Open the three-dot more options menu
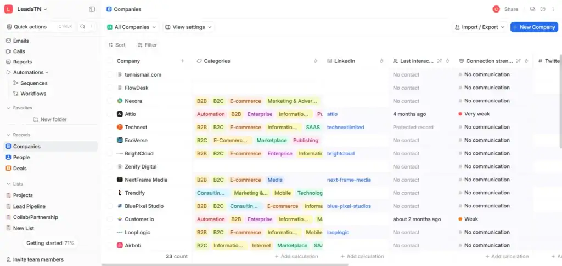 pos(553,9)
